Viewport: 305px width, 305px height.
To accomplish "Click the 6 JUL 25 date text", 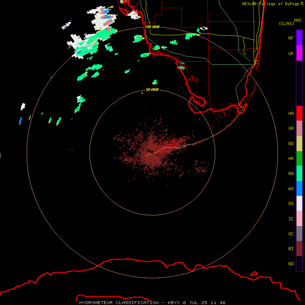I will tap(195, 303).
